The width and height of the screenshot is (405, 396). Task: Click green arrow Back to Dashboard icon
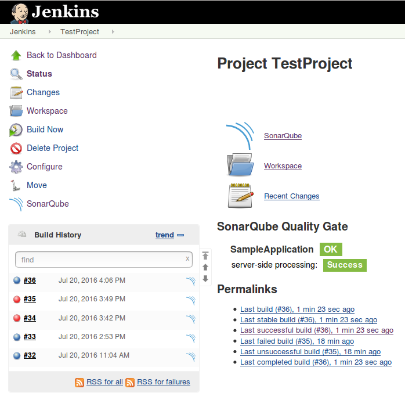point(16,55)
